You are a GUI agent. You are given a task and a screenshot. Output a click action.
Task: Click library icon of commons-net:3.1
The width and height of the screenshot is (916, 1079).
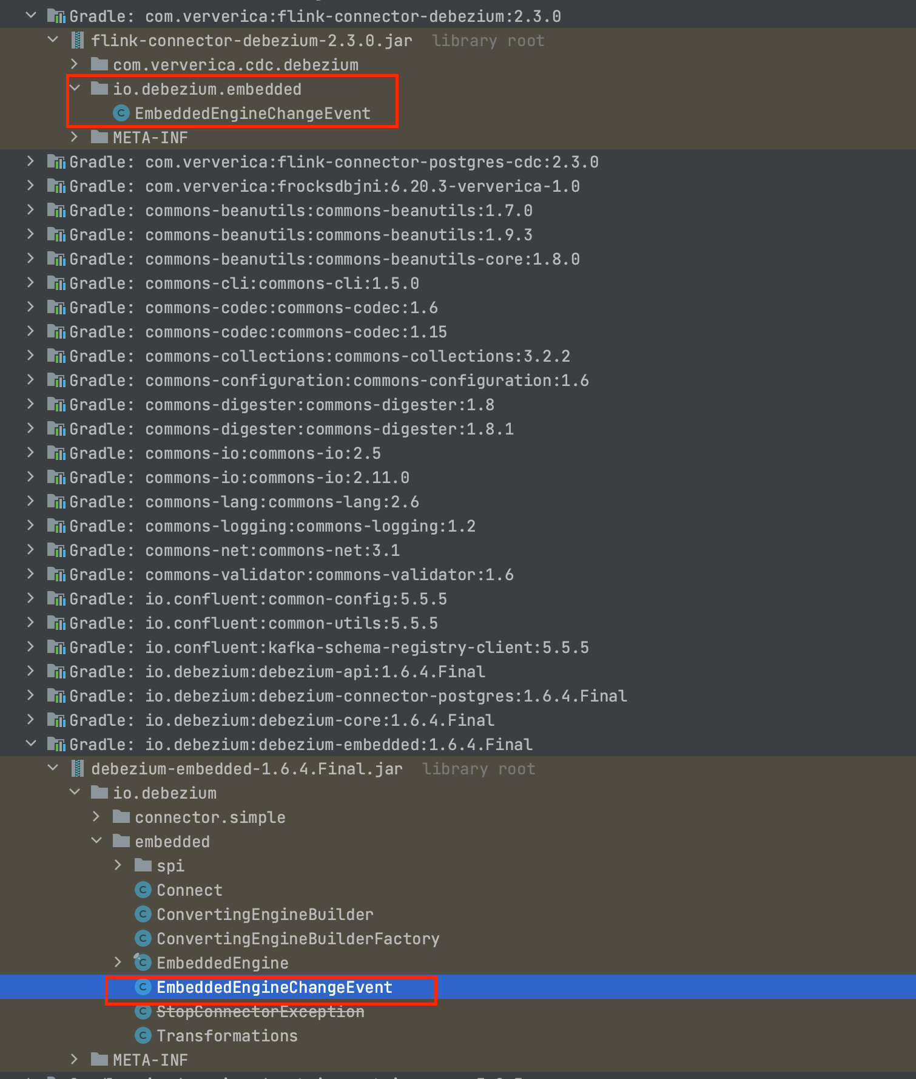pos(56,550)
